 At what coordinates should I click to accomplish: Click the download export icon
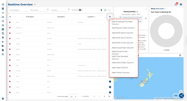(101, 10)
